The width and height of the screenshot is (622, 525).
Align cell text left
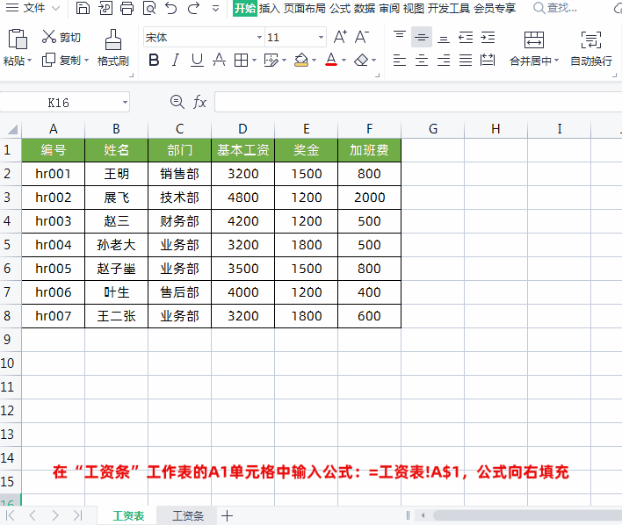(400, 61)
